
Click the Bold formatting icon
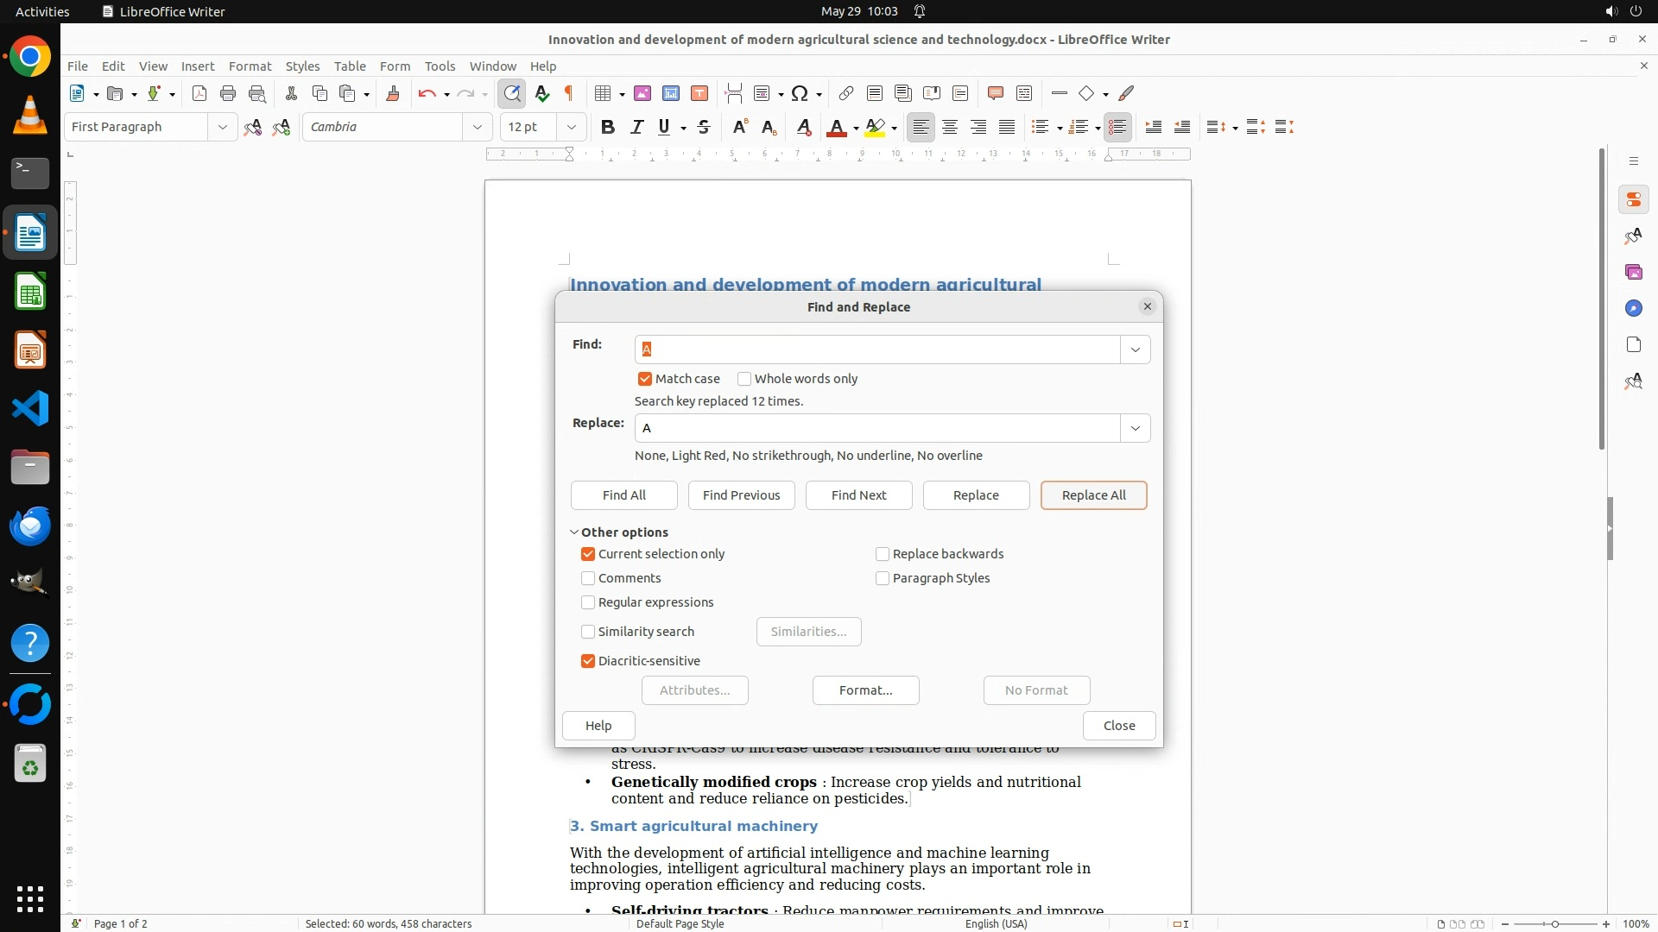coord(608,127)
